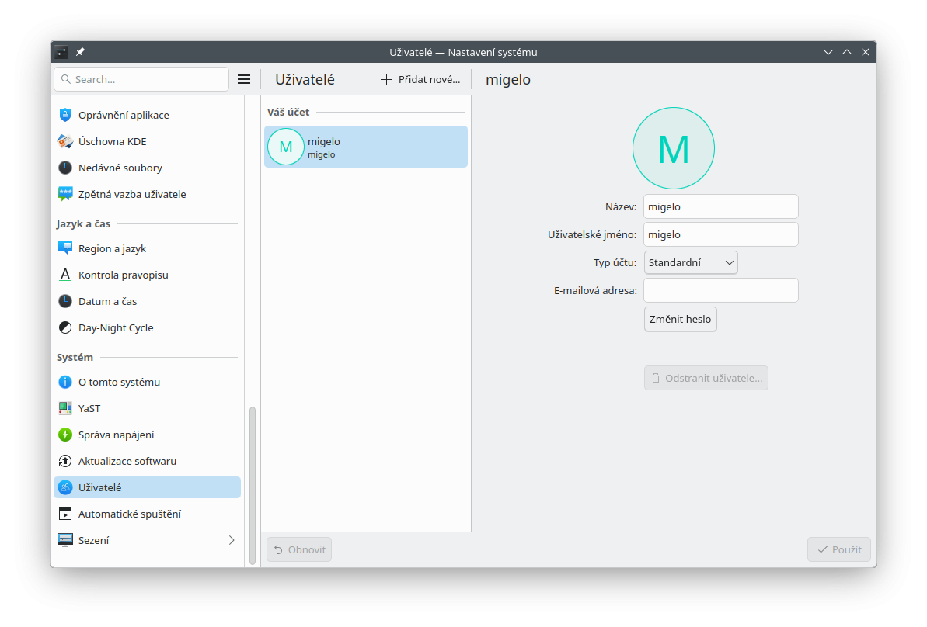Click the Search settings field
The image size is (927, 627).
tap(141, 79)
